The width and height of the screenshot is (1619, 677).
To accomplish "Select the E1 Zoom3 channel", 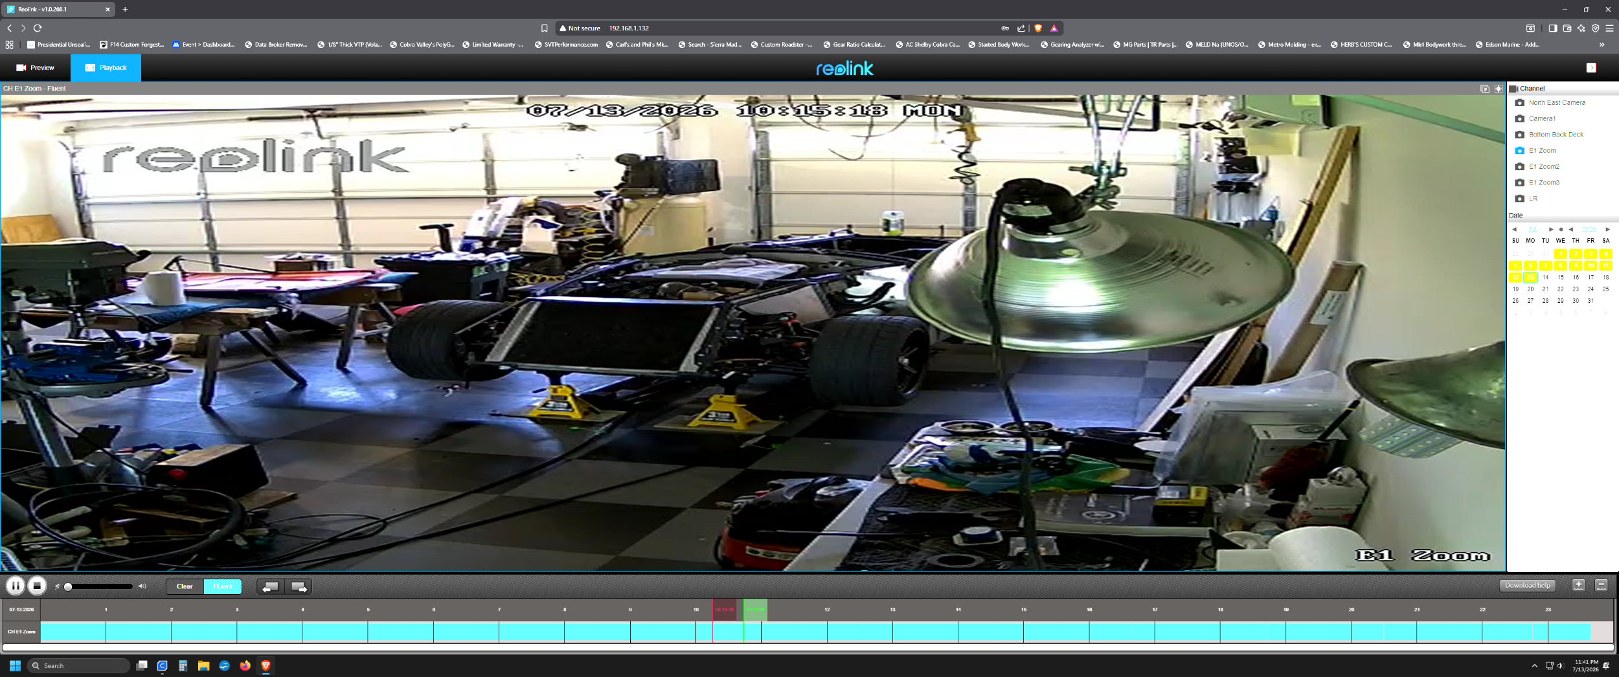I will (1544, 183).
